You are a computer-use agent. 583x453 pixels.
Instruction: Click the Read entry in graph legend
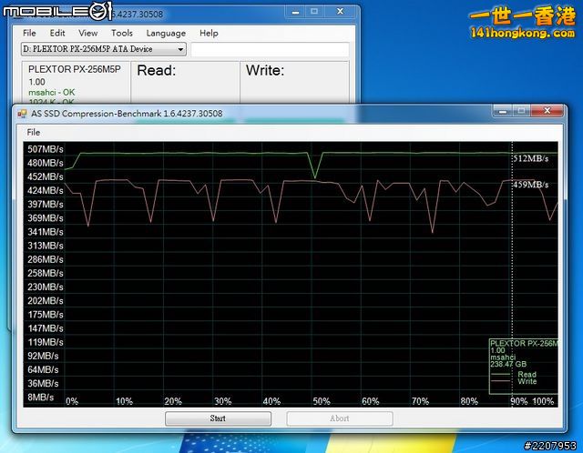pos(526,374)
